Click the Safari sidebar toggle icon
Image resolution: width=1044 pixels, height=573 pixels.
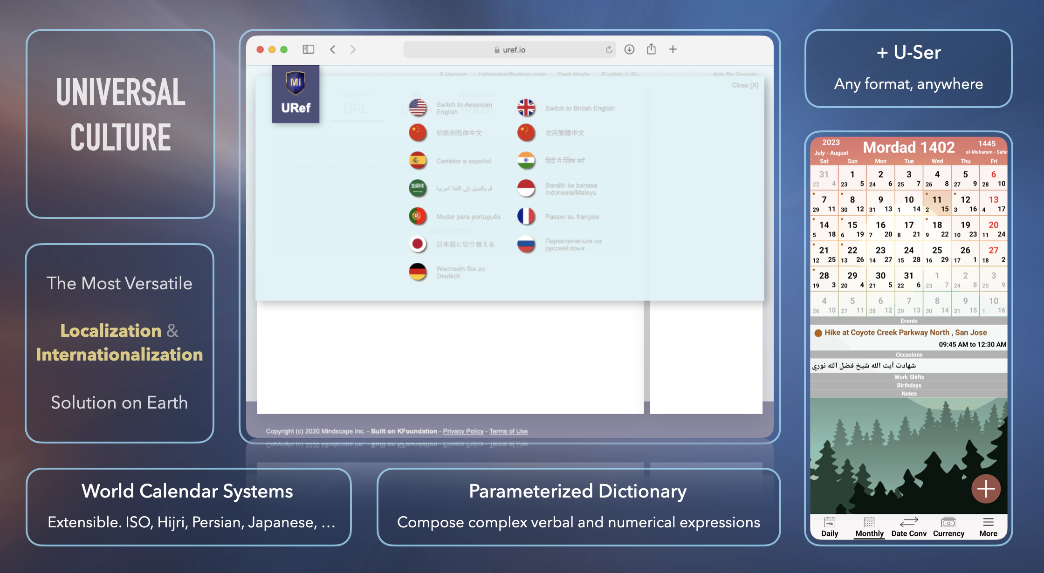coord(309,49)
